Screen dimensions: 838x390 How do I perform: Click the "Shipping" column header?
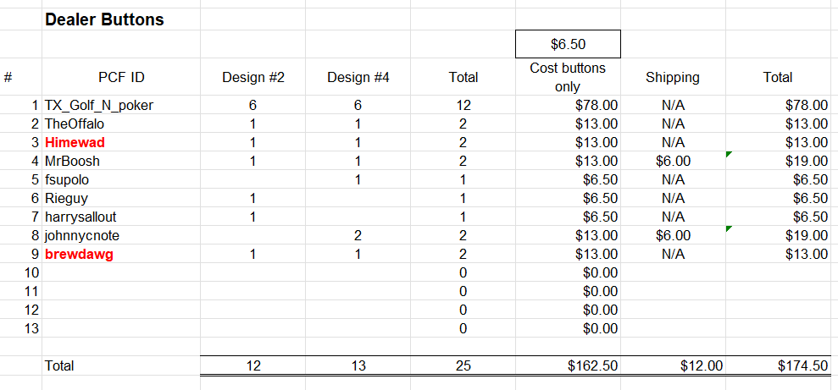point(673,78)
